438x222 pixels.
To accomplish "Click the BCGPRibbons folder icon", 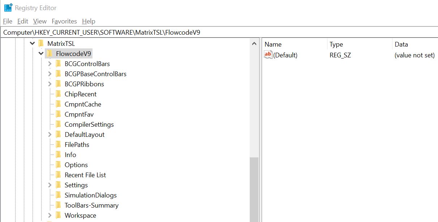I will [x=59, y=84].
